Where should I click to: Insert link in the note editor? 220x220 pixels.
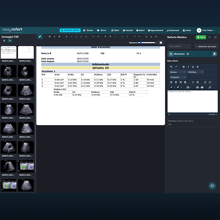pos(210,88)
